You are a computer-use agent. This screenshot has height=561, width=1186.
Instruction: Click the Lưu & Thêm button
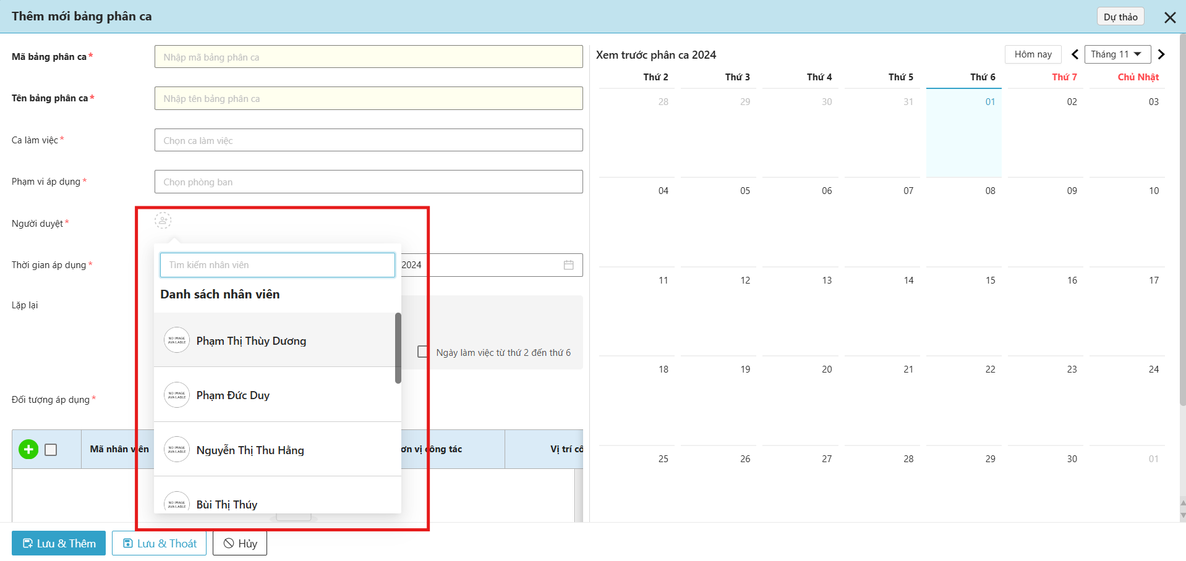pos(59,543)
